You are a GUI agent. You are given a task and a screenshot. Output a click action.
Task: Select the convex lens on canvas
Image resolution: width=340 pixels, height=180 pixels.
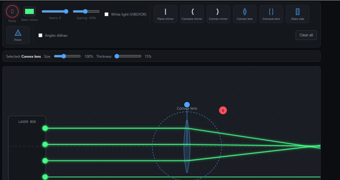click(x=187, y=146)
